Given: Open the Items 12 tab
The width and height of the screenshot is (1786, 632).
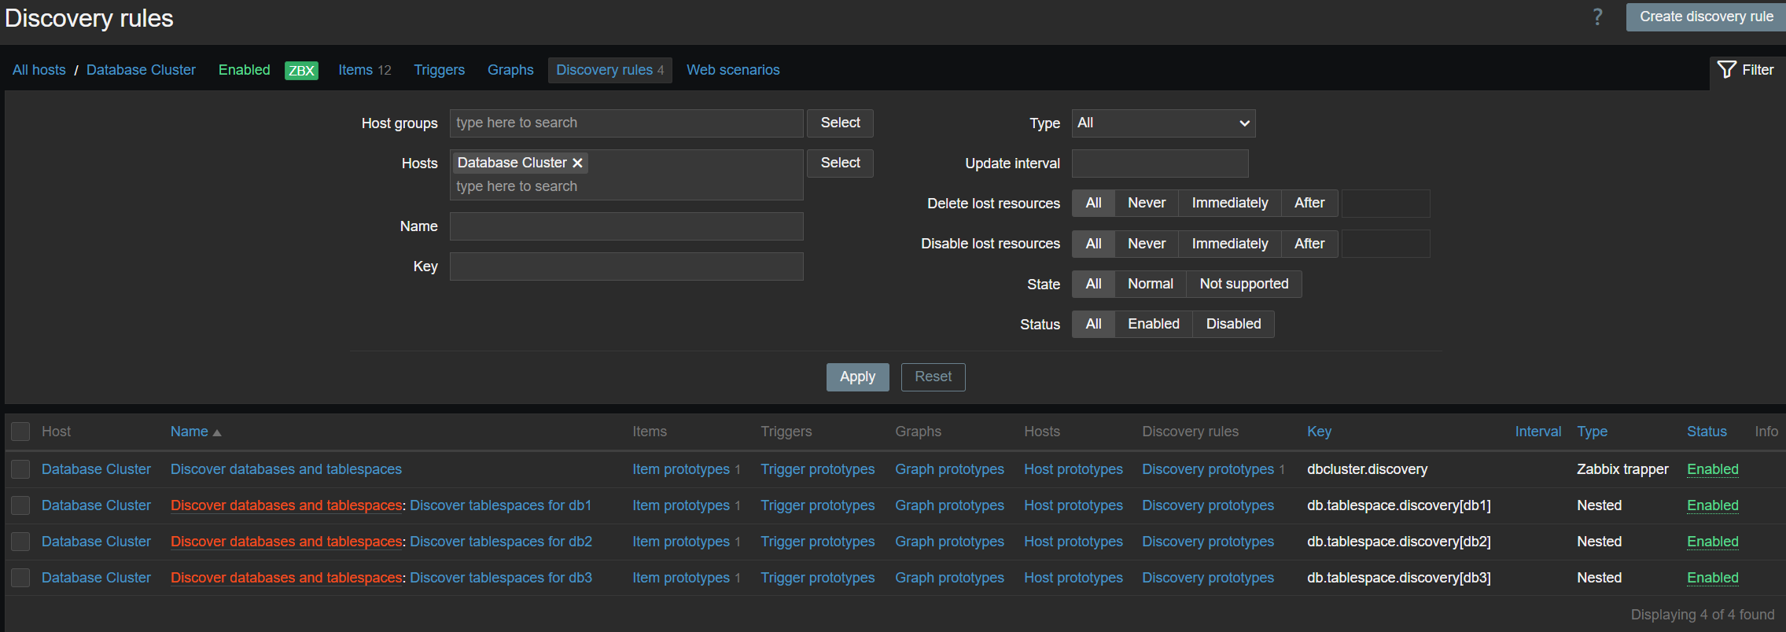Looking at the screenshot, I should (364, 70).
